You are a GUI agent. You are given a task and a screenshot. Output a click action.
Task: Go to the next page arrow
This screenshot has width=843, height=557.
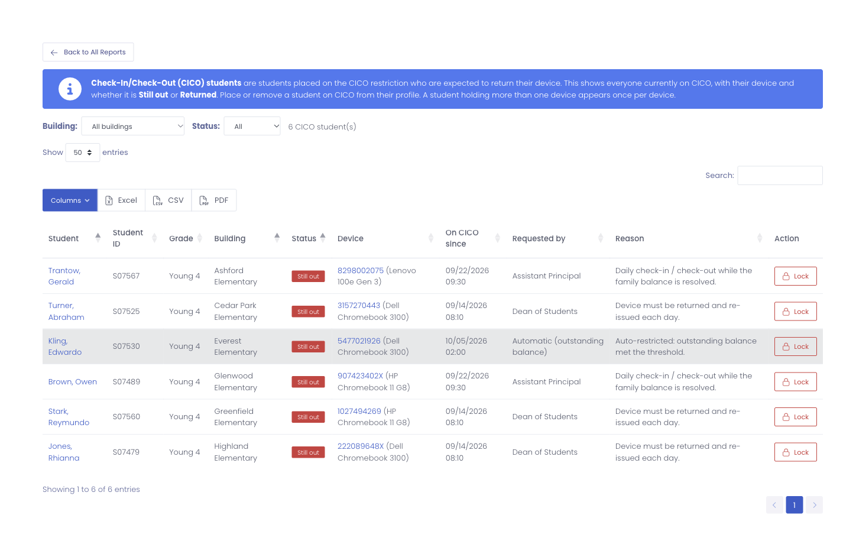pyautogui.click(x=814, y=505)
